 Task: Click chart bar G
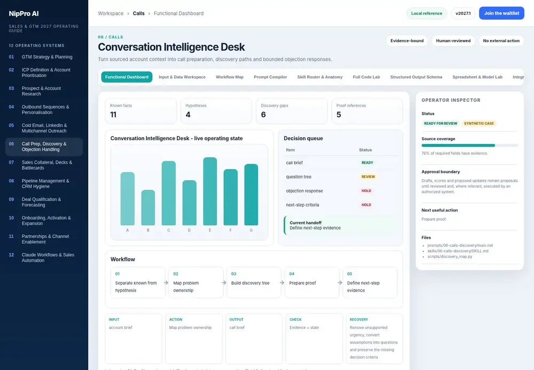point(252,195)
